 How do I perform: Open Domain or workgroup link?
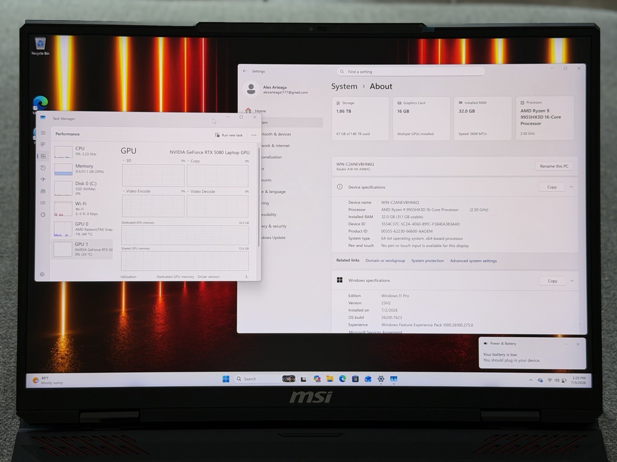tap(385, 261)
